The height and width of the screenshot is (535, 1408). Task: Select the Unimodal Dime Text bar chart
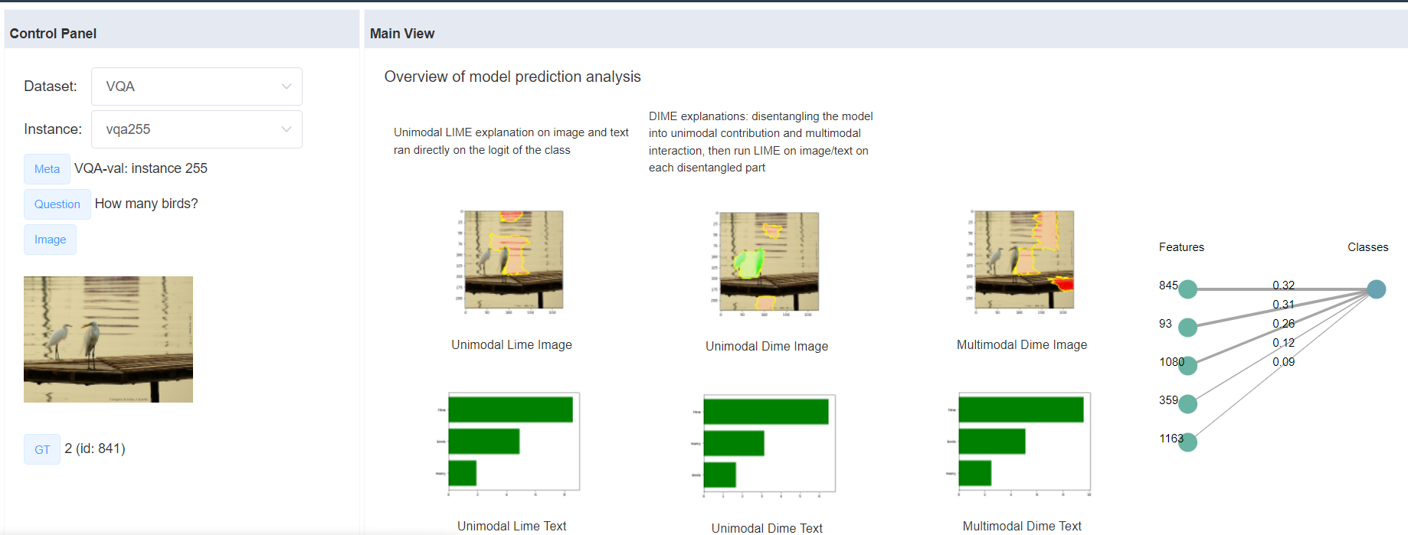766,445
